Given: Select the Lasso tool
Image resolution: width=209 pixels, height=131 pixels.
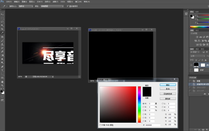Looking at the screenshot, I should (2, 22).
